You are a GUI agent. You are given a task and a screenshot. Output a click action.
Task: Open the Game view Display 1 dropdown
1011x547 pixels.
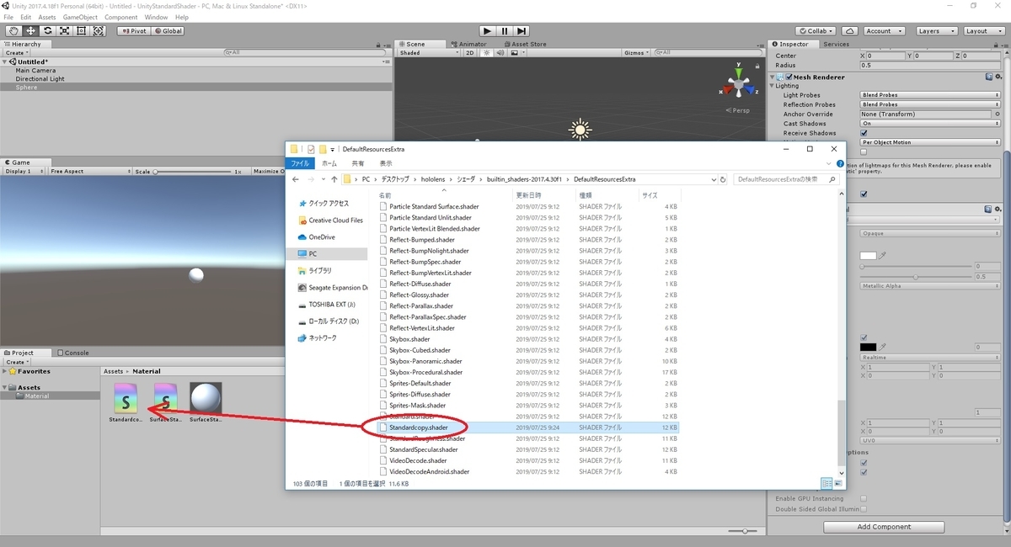click(25, 171)
